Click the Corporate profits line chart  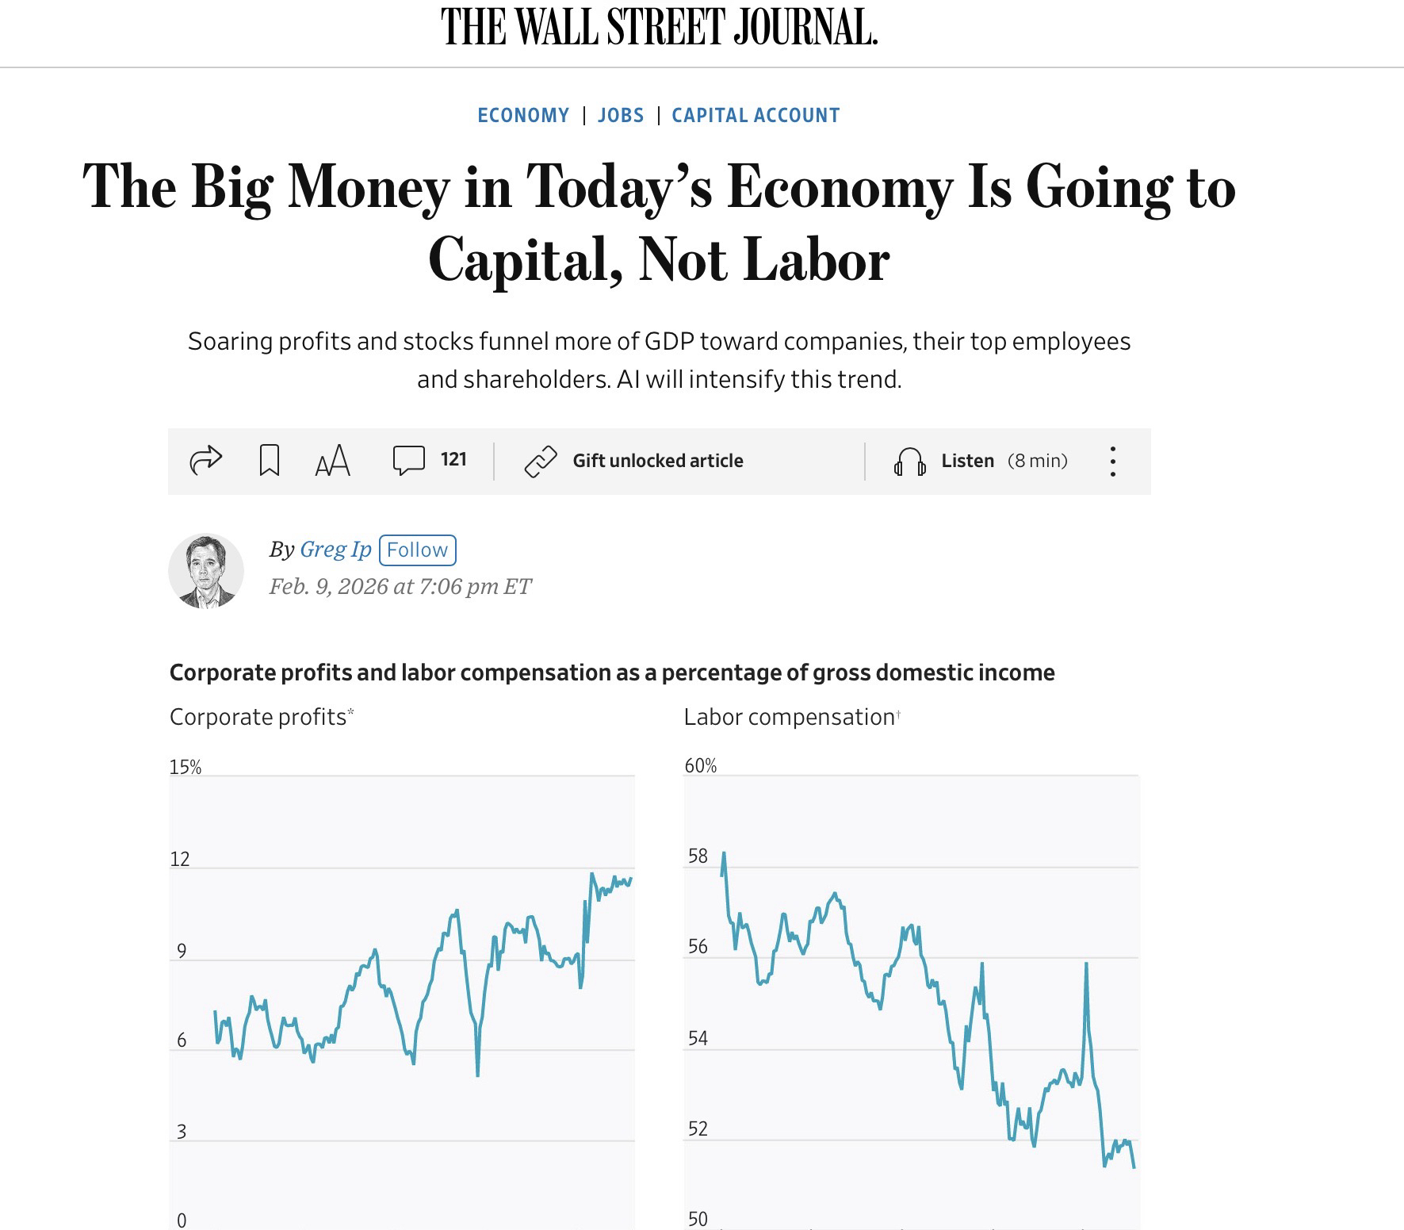(402, 991)
